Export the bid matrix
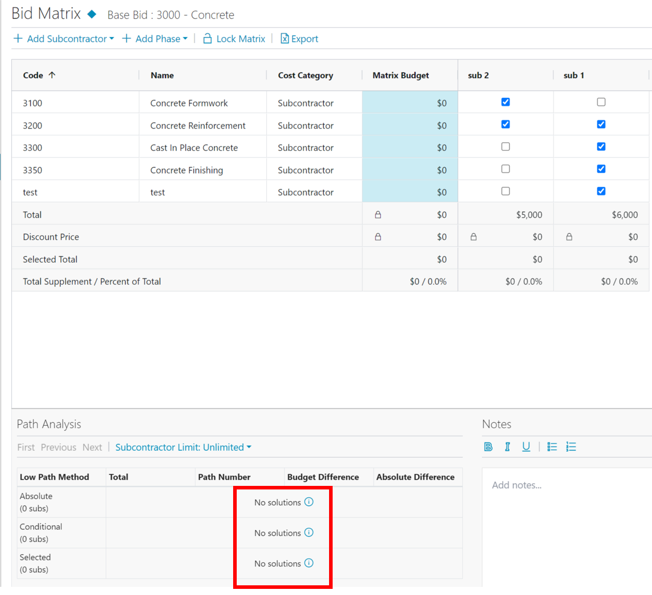Viewport: 652px width, 595px height. [x=299, y=39]
